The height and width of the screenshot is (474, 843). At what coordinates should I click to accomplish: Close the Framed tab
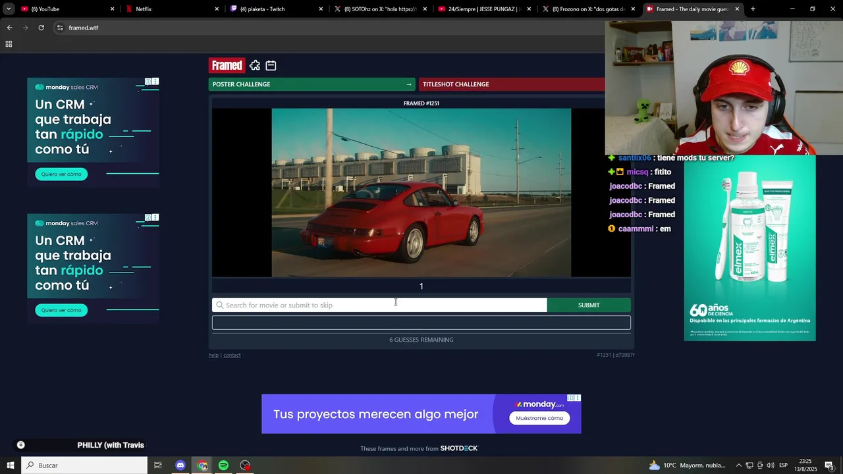737,9
